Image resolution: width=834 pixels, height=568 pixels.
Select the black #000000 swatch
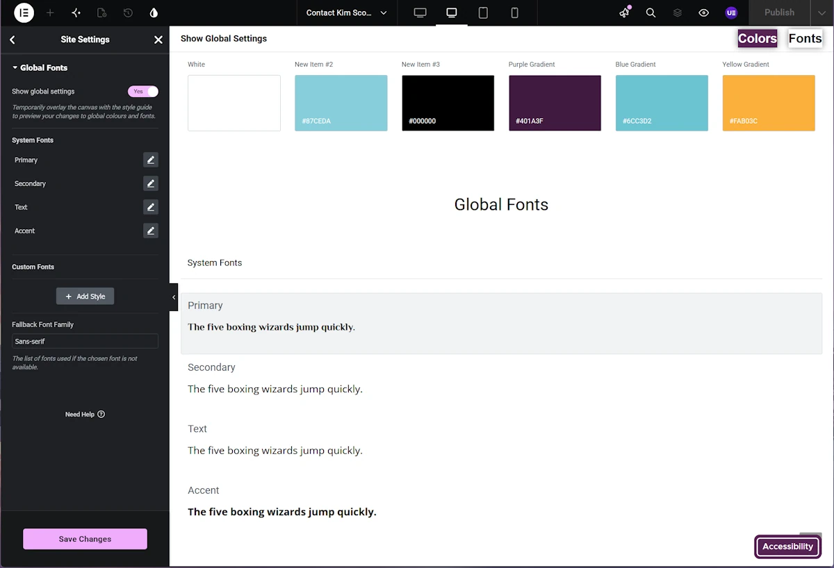[x=448, y=103]
